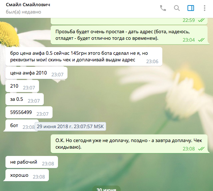Start a voice call with the phone icon
213x191 pixels.
click(163, 8)
